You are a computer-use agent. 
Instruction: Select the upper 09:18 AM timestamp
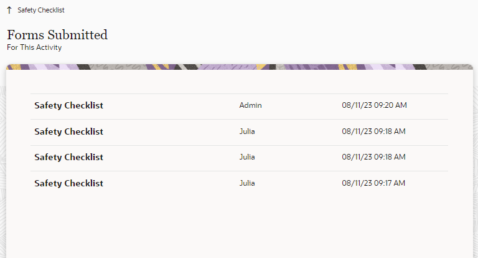(x=373, y=131)
